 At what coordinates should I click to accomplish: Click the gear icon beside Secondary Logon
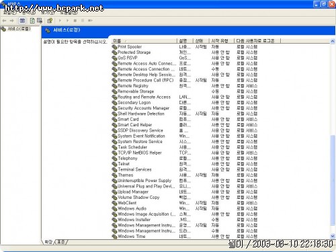click(x=114, y=103)
